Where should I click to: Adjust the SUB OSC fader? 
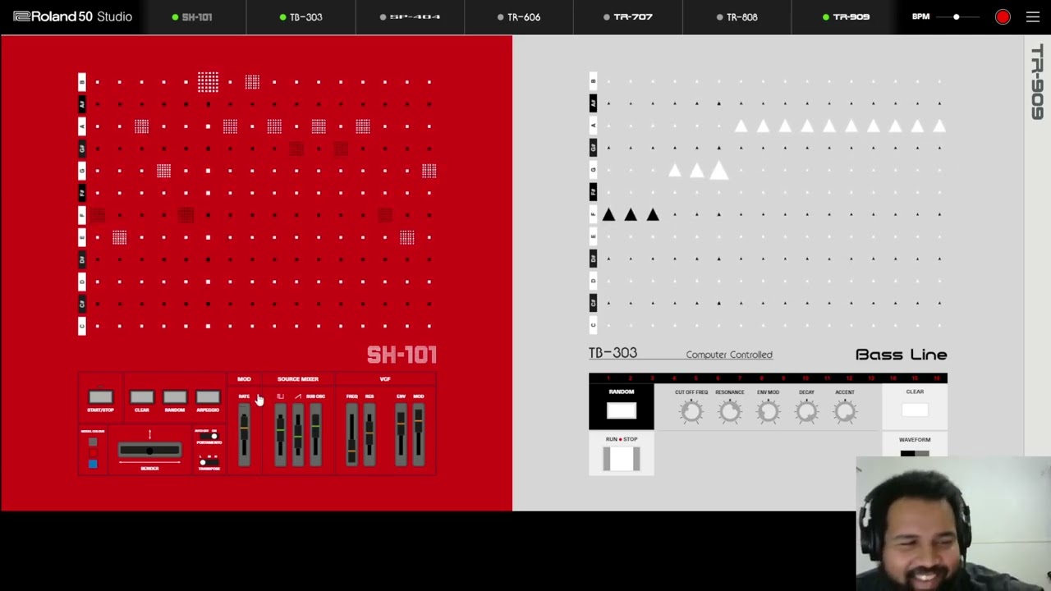pos(315,435)
